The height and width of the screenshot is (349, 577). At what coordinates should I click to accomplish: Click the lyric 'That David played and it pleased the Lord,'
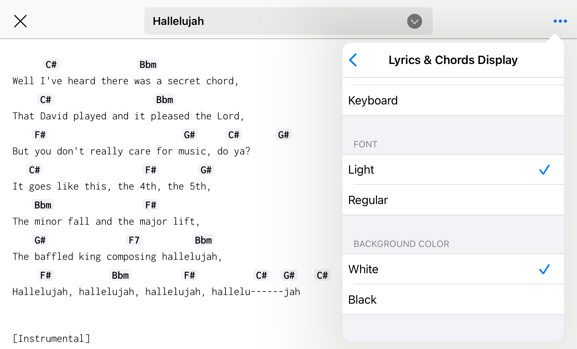point(128,116)
